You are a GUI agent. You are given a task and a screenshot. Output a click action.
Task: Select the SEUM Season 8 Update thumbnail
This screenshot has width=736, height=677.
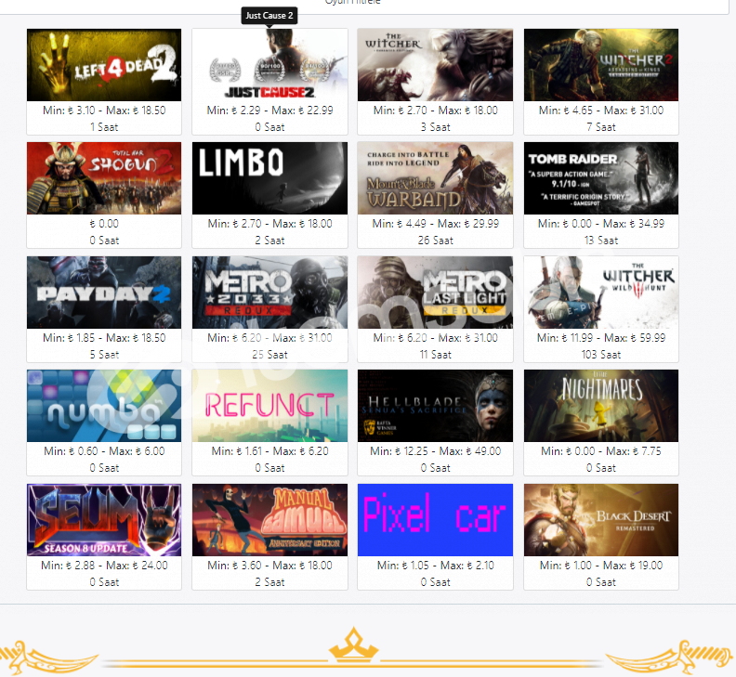(104, 520)
